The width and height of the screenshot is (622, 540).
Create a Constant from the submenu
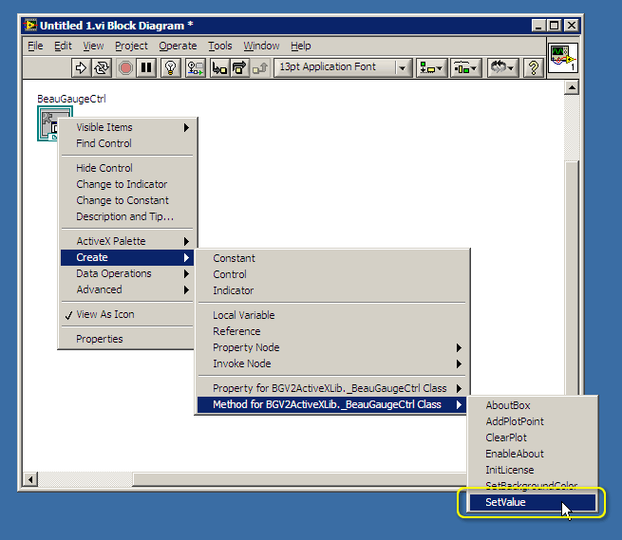point(331,258)
